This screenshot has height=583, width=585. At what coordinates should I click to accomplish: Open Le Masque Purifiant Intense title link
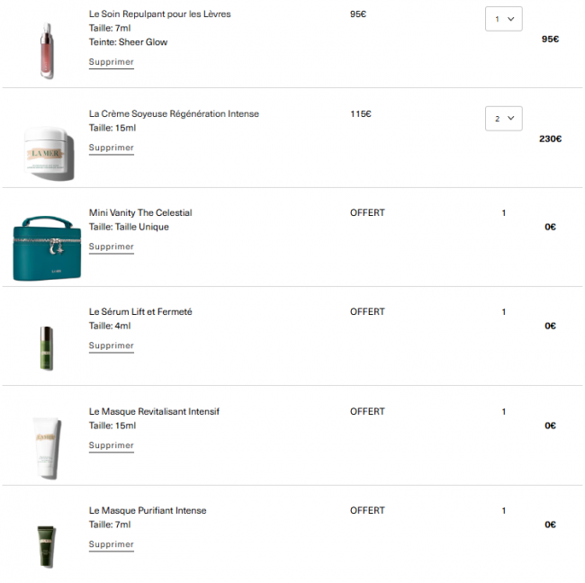pos(148,511)
